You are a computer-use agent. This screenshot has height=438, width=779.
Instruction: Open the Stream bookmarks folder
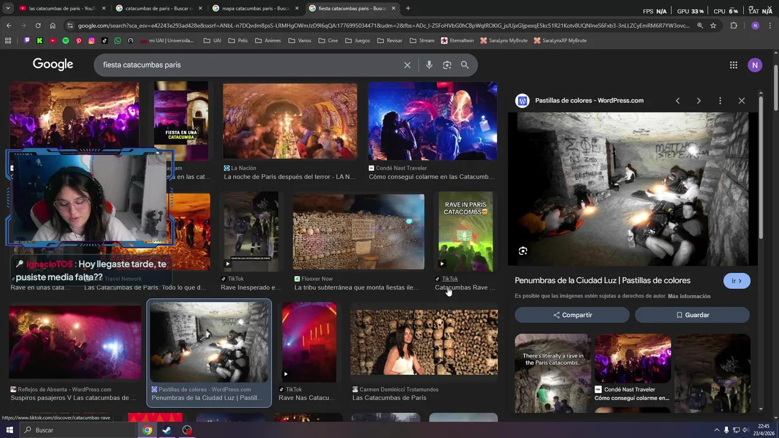[x=422, y=41]
